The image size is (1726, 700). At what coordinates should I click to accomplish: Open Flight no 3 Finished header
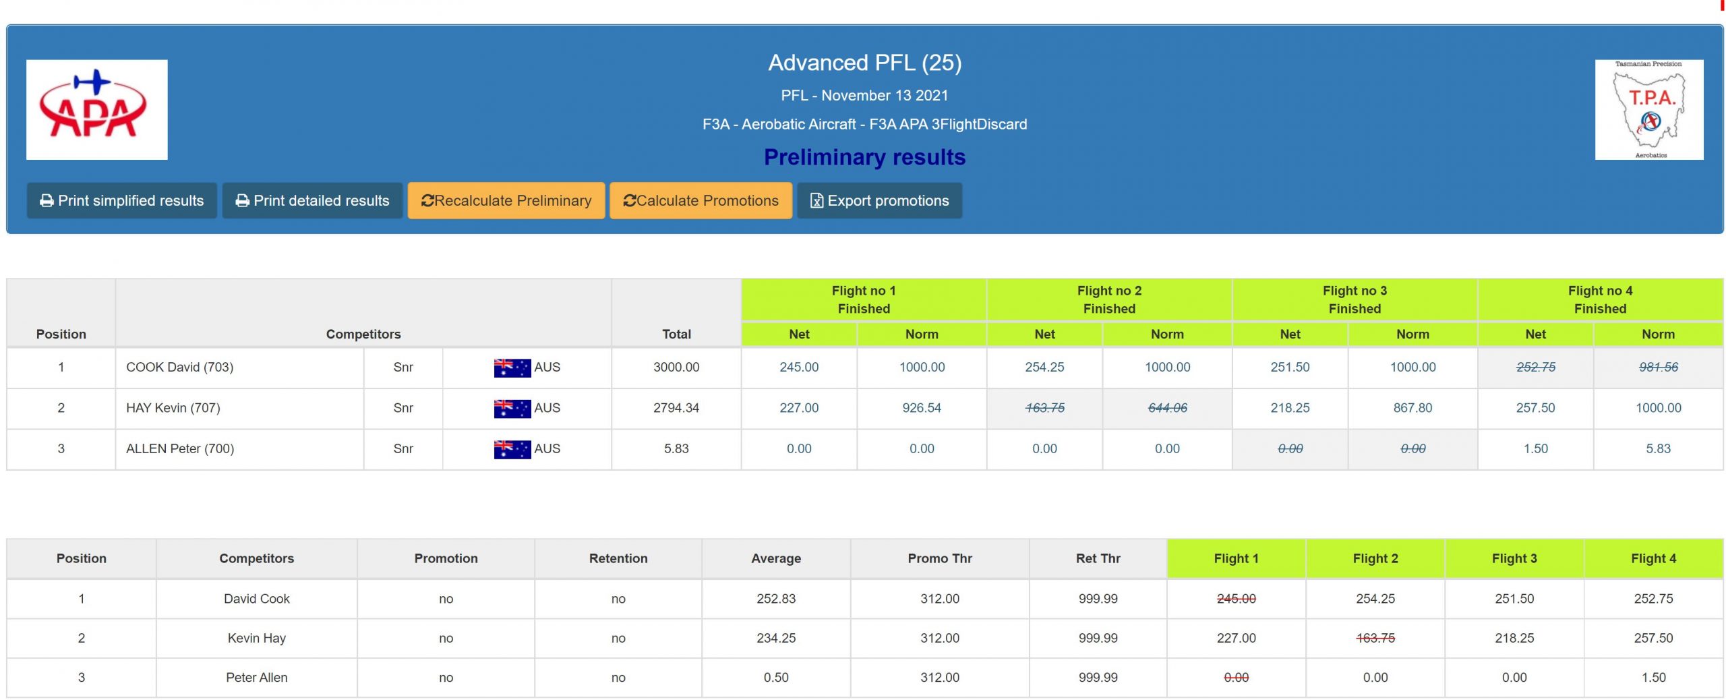(1355, 299)
